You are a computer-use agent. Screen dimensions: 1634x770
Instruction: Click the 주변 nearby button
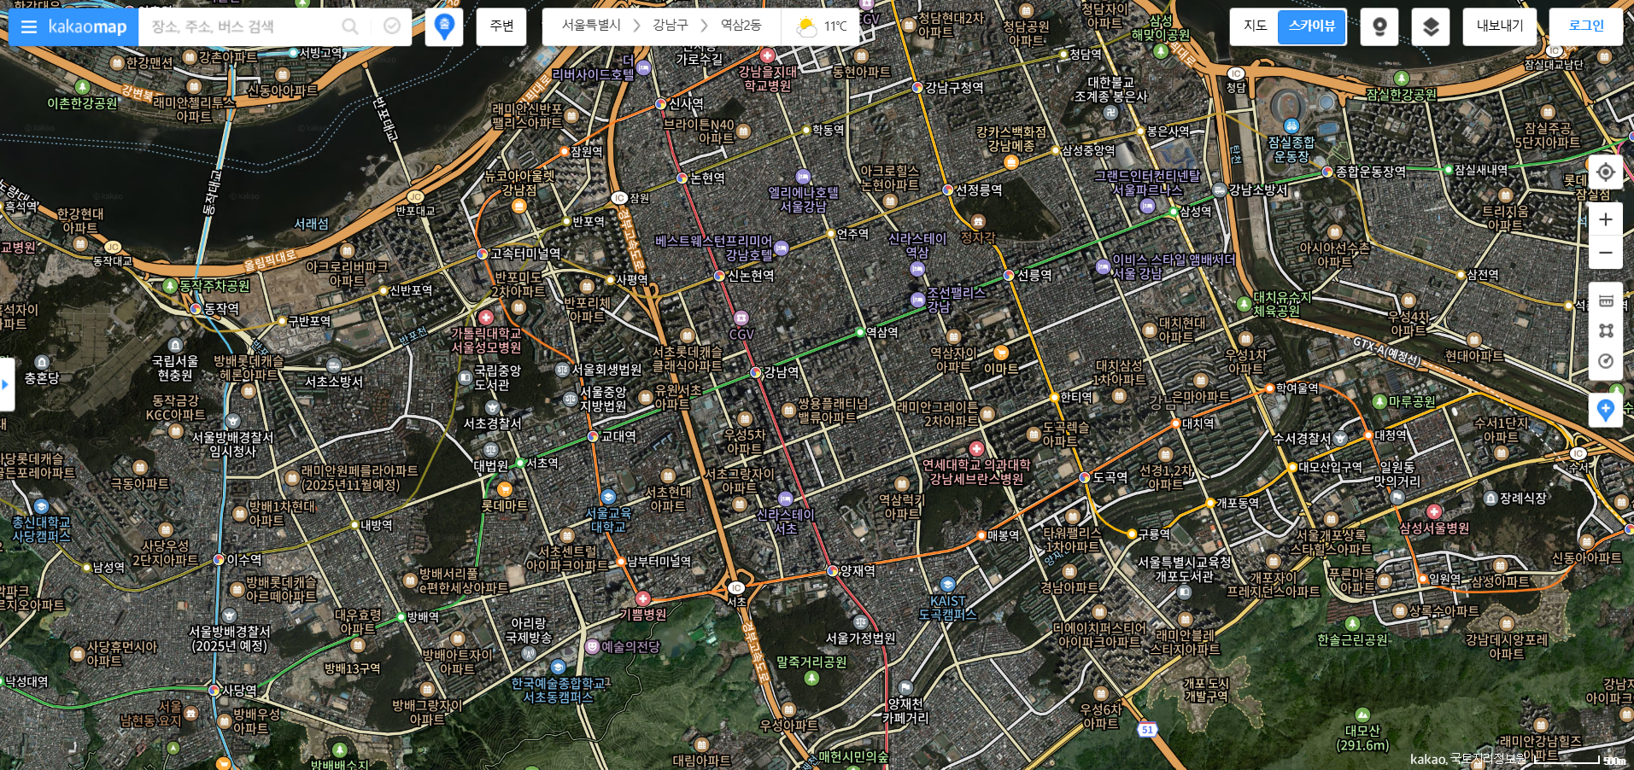pos(501,26)
